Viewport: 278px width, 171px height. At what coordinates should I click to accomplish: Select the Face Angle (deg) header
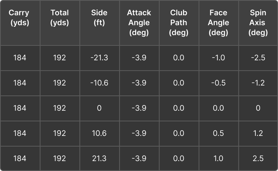point(218,23)
